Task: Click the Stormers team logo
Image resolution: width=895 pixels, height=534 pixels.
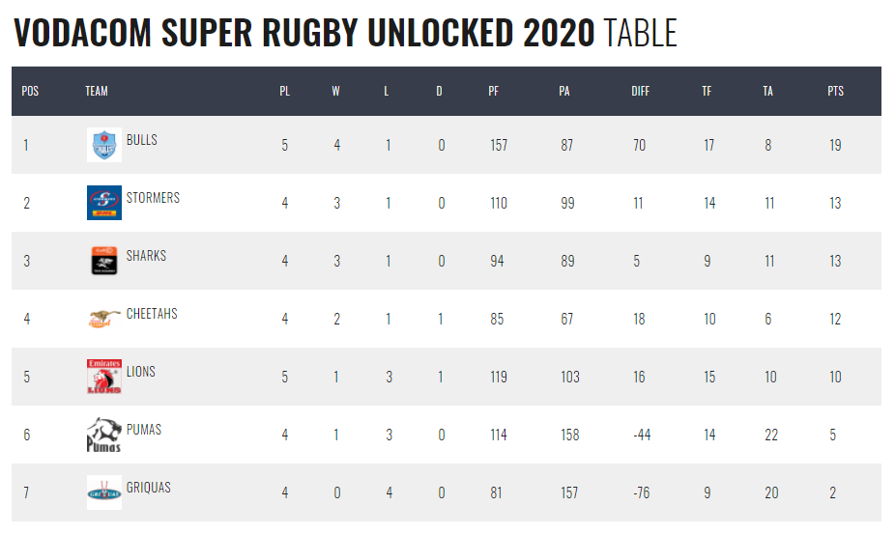Action: [103, 203]
